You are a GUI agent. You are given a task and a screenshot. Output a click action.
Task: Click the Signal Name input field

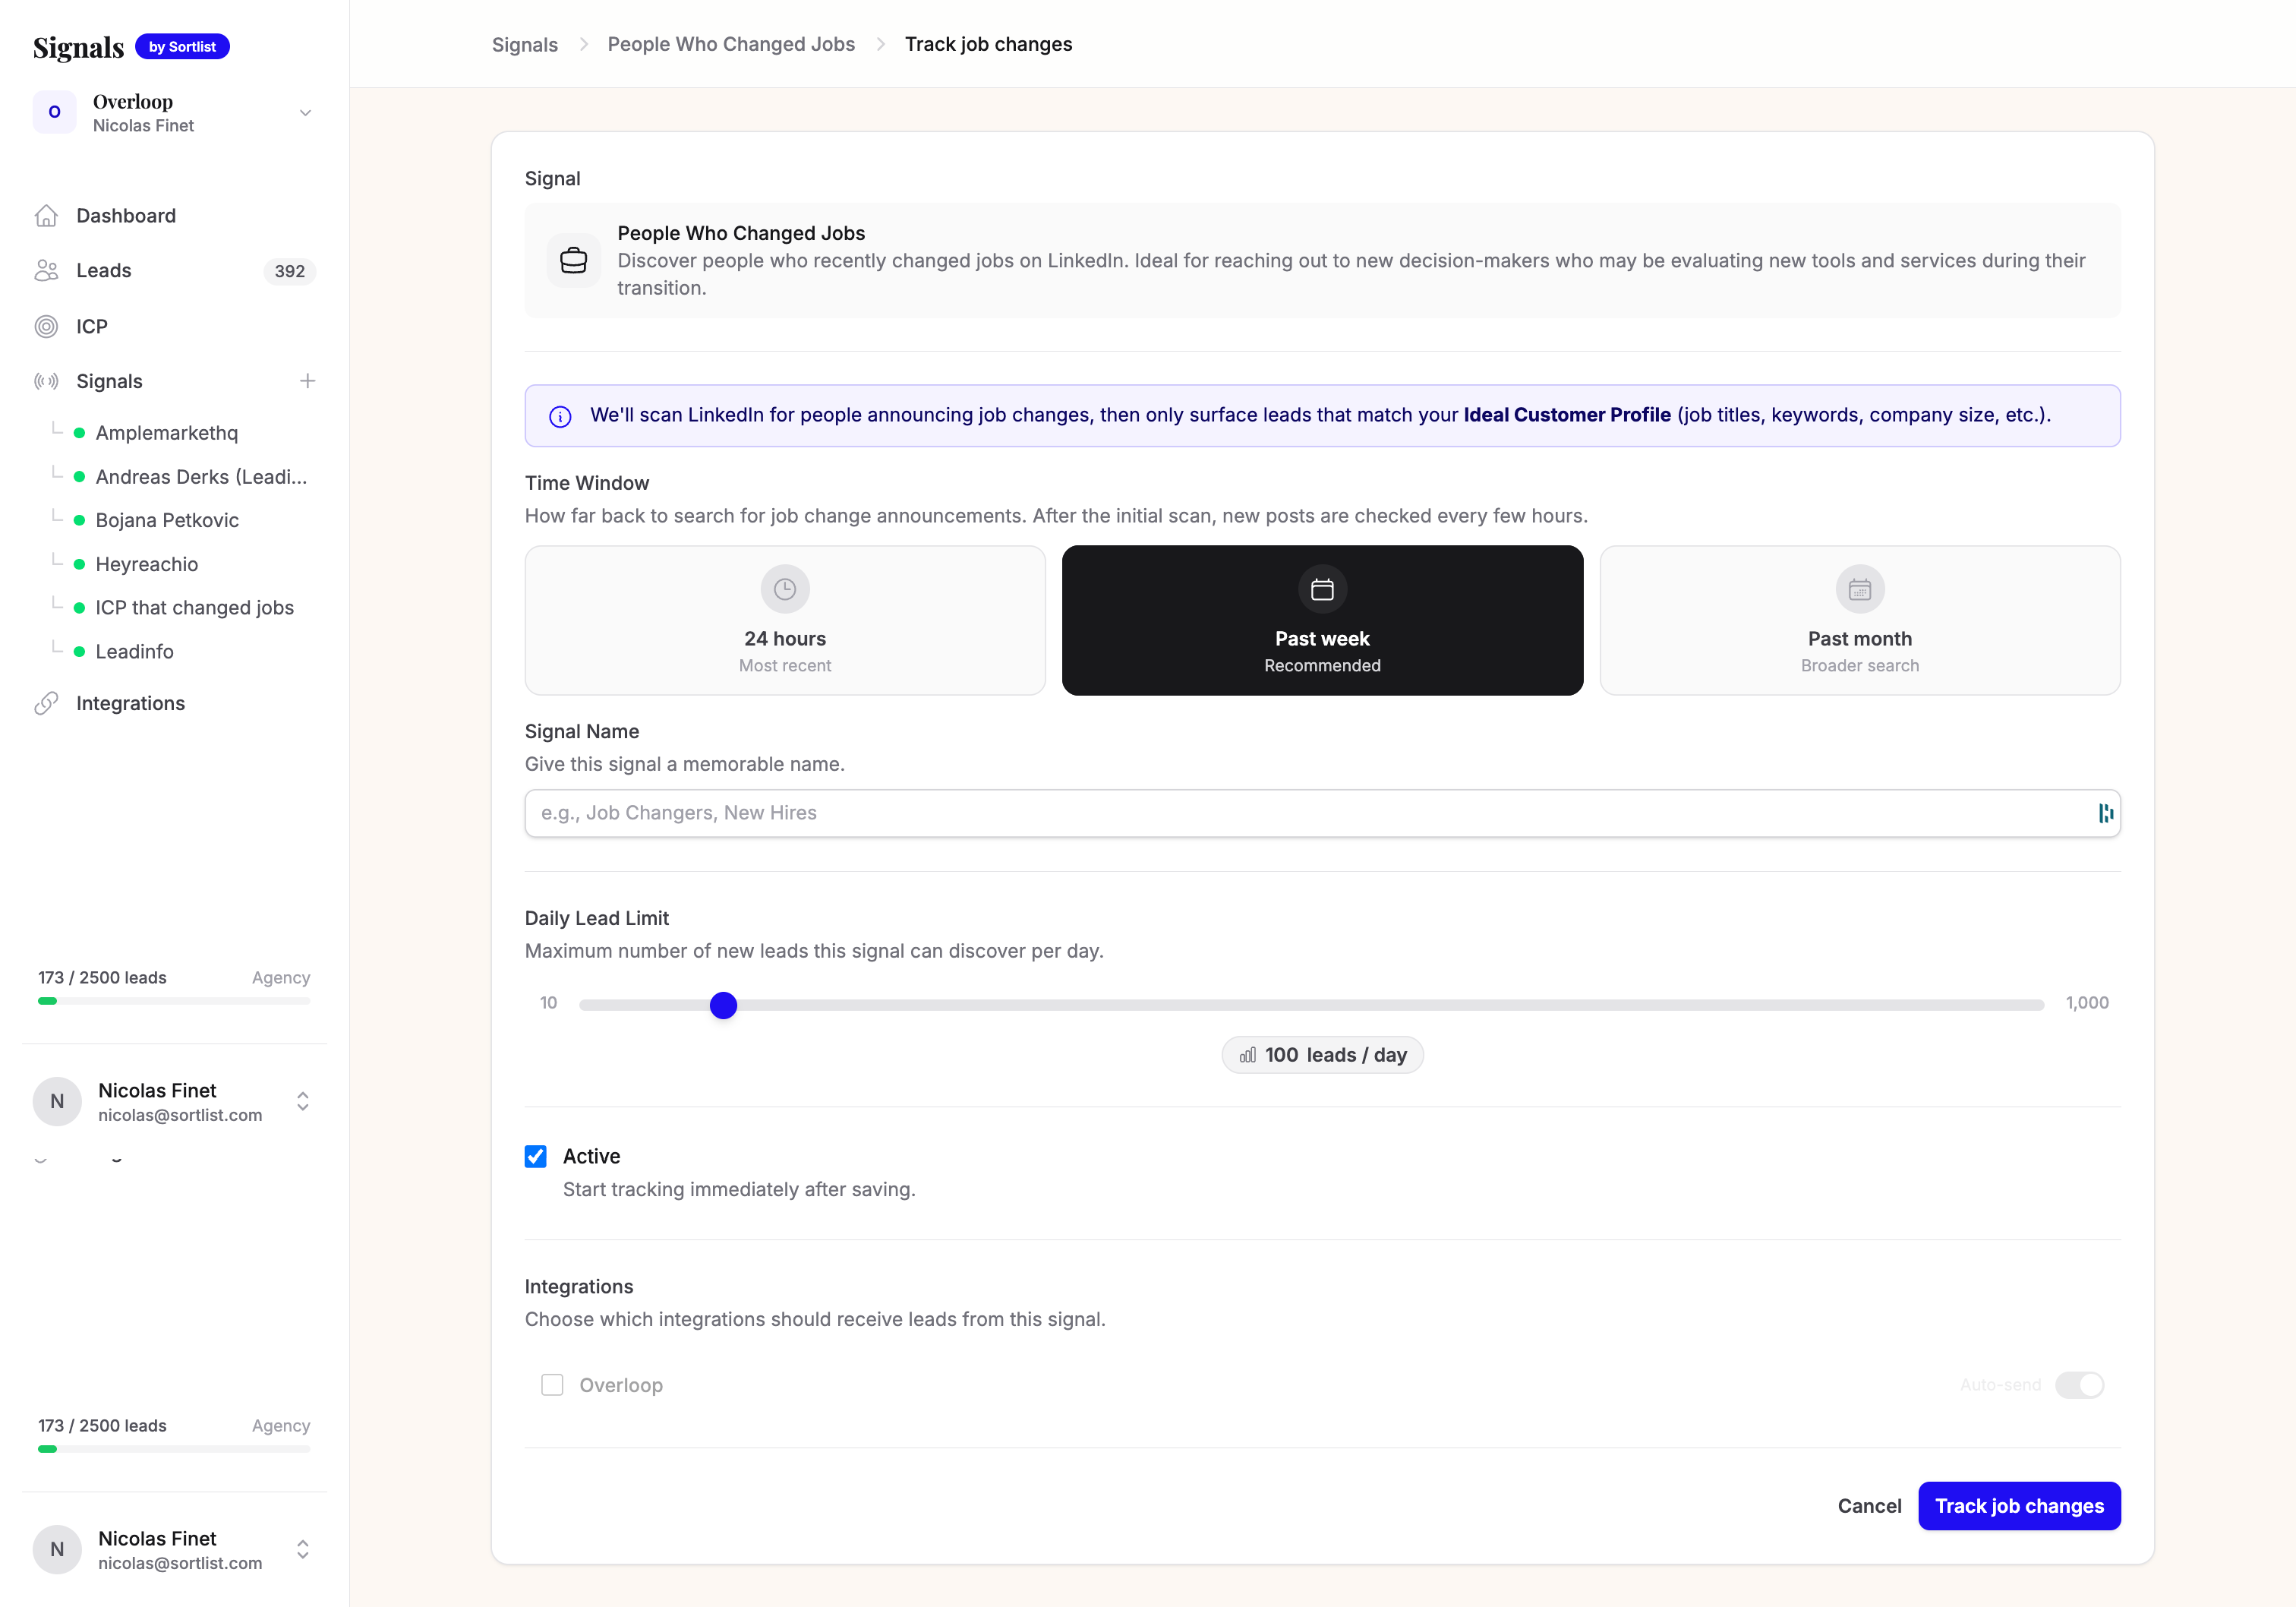1322,813
